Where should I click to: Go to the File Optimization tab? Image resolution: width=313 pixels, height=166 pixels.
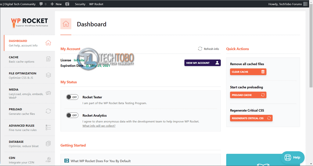[29, 75]
